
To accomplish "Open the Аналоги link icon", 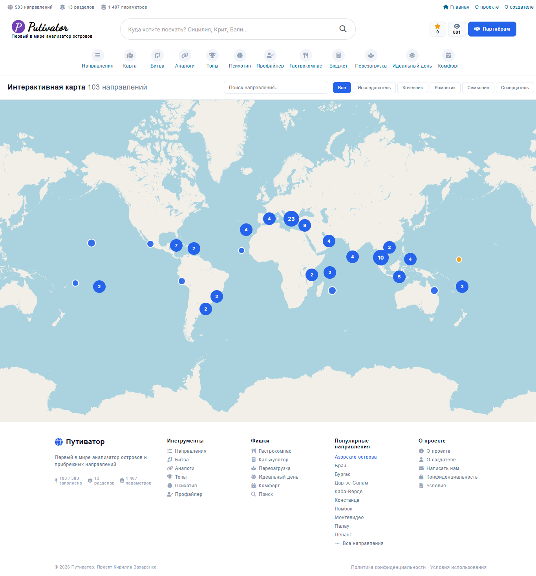I will coord(185,55).
